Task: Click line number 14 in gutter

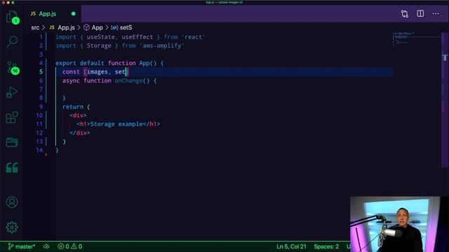Action: 39,150
